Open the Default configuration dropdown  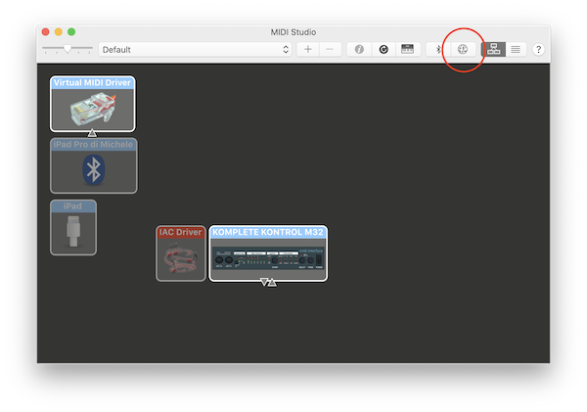pos(195,50)
